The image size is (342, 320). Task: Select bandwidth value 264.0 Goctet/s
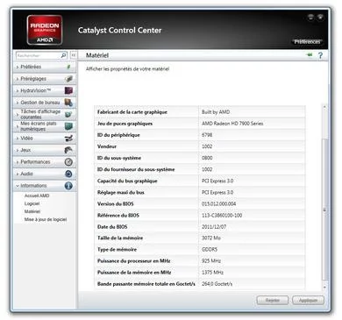tap(217, 284)
